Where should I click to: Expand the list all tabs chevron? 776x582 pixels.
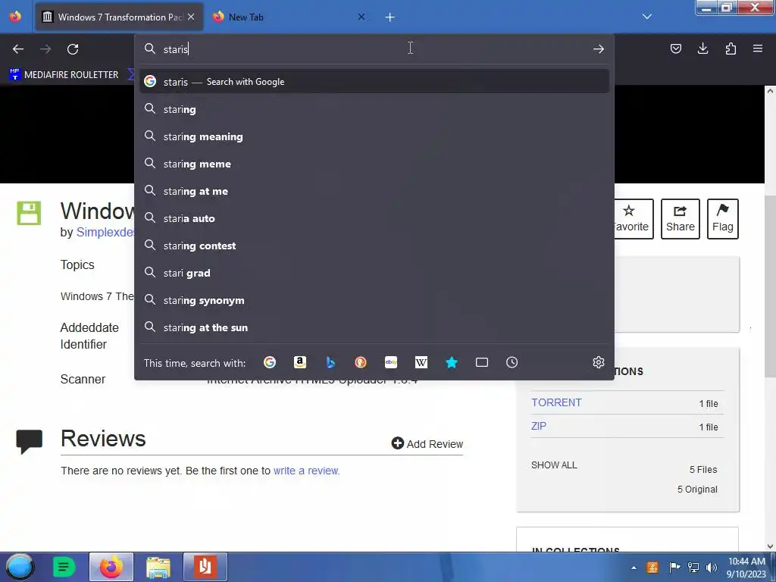[x=647, y=17]
